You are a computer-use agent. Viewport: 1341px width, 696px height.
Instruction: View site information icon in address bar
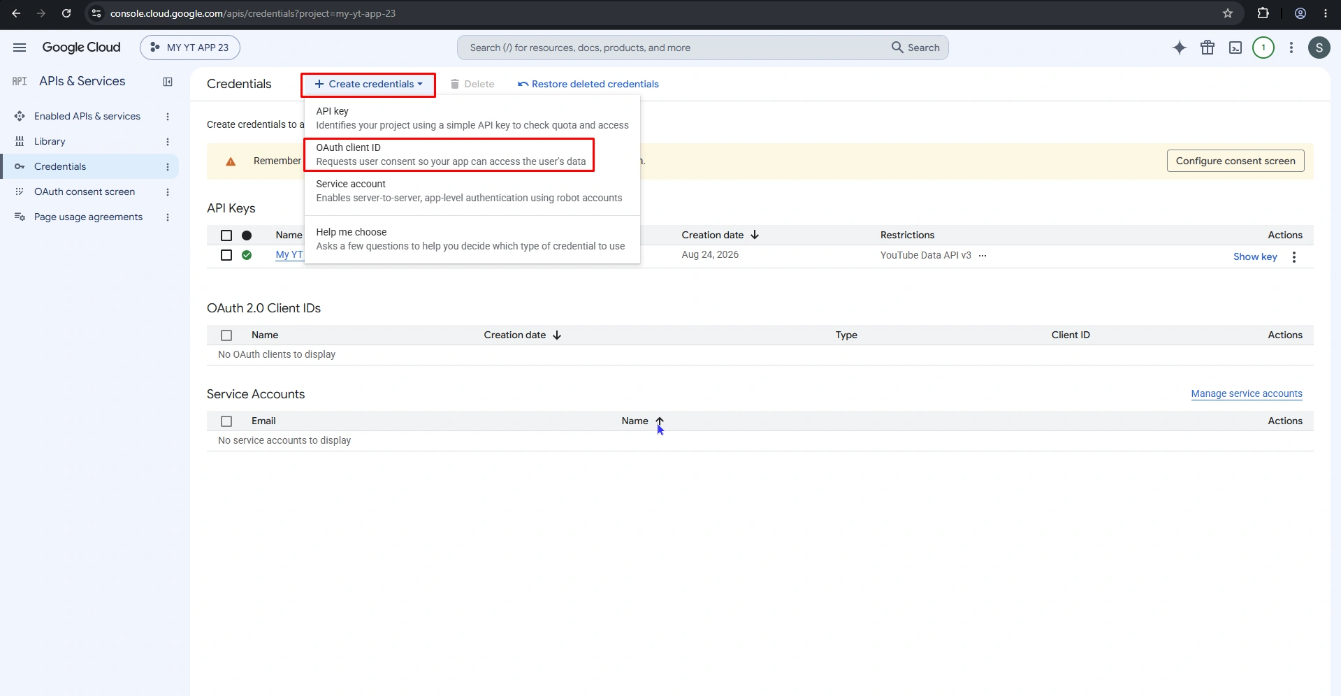coord(96,13)
